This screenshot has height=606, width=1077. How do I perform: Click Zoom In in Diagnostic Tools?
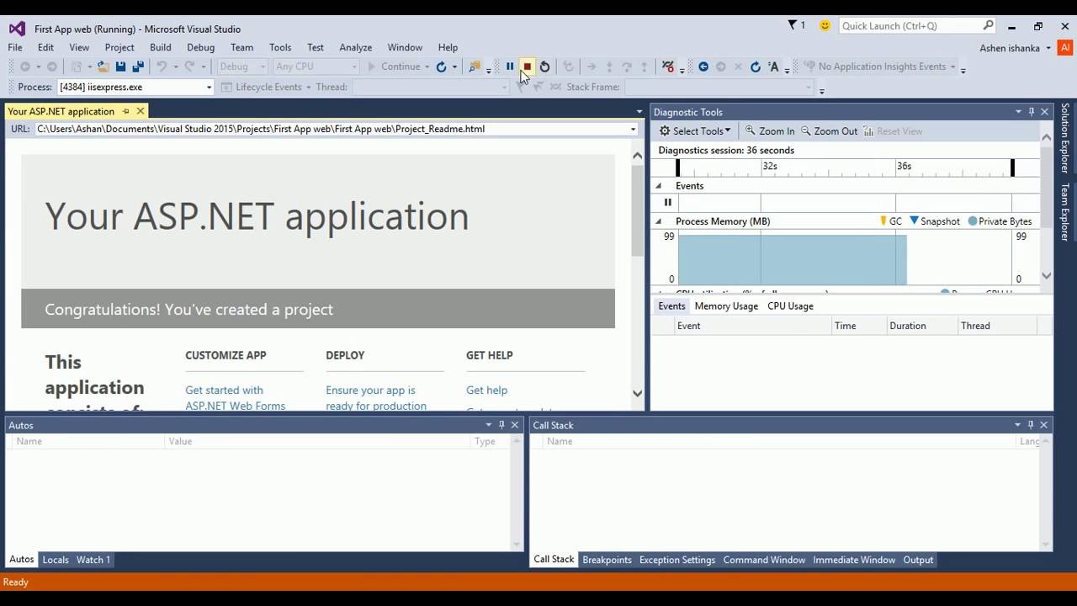769,131
